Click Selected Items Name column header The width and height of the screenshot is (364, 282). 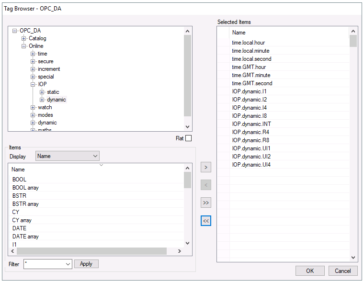click(289, 33)
